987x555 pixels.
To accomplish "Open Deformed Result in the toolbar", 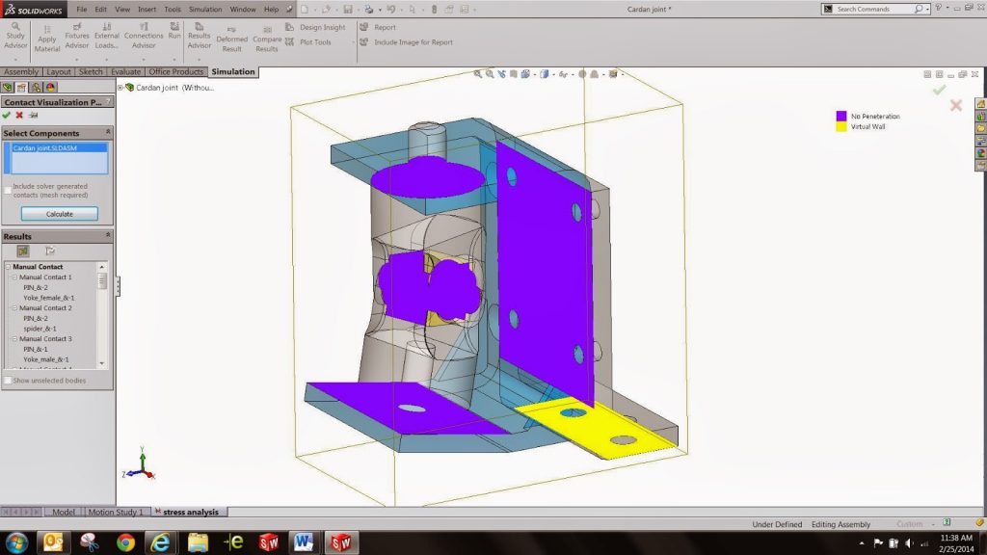I will click(232, 39).
